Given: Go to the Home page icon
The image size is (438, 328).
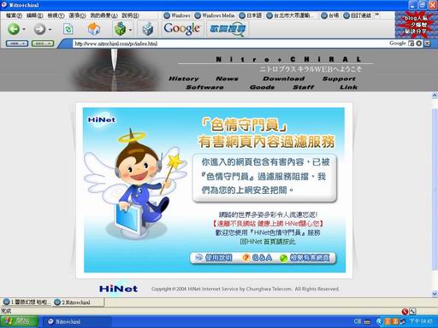Looking at the screenshot, I should coord(94,29).
